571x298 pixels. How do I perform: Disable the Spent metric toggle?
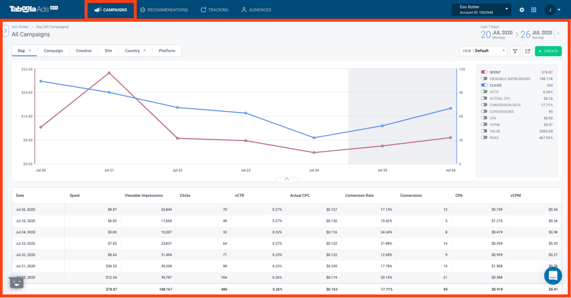(484, 72)
